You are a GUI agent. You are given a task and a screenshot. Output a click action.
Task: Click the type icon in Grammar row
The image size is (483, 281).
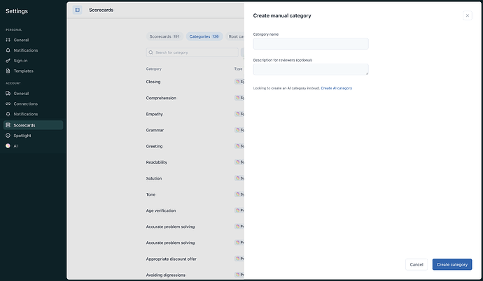237,130
